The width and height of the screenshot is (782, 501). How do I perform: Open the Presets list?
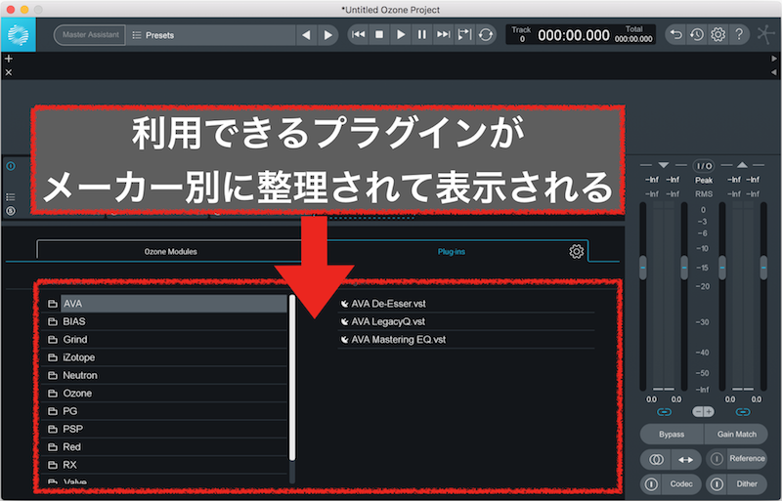click(211, 35)
